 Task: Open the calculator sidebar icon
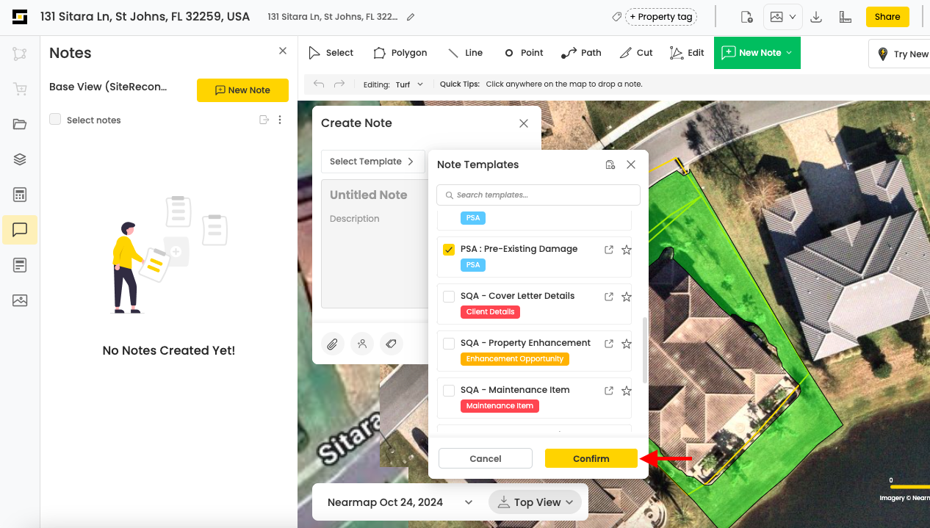[20, 195]
